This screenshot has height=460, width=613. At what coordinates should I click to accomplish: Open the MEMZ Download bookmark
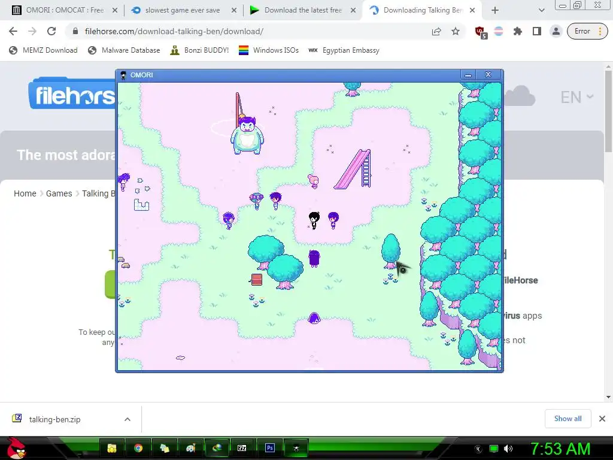(x=43, y=50)
